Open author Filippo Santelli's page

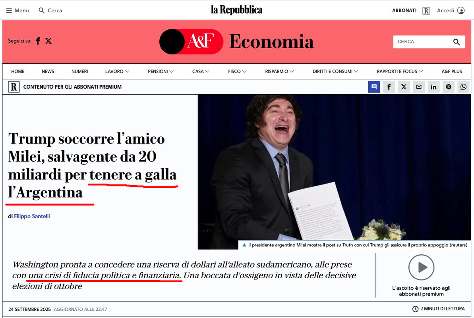point(32,216)
